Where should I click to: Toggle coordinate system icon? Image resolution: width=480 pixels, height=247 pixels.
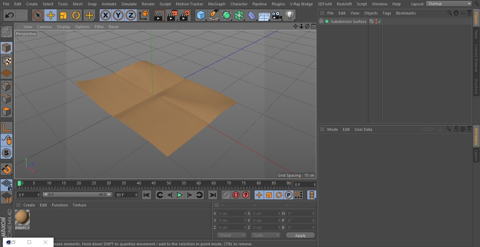coord(144,15)
